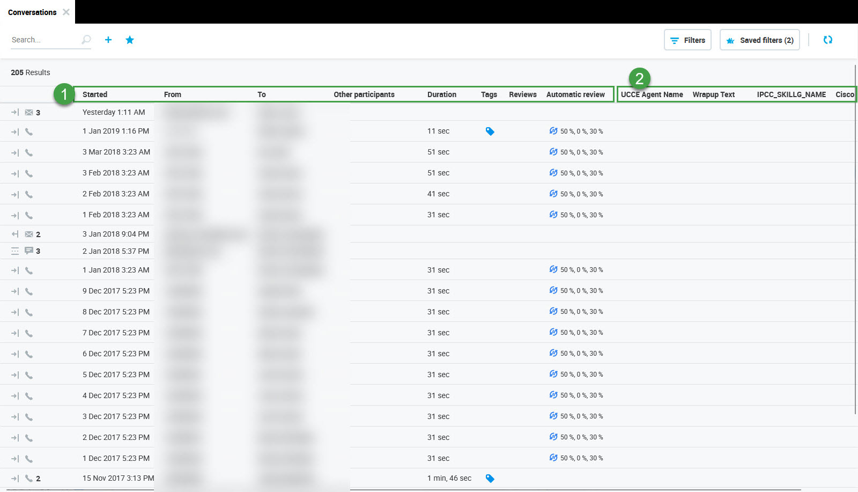Sort by the Duration column header

coord(441,94)
